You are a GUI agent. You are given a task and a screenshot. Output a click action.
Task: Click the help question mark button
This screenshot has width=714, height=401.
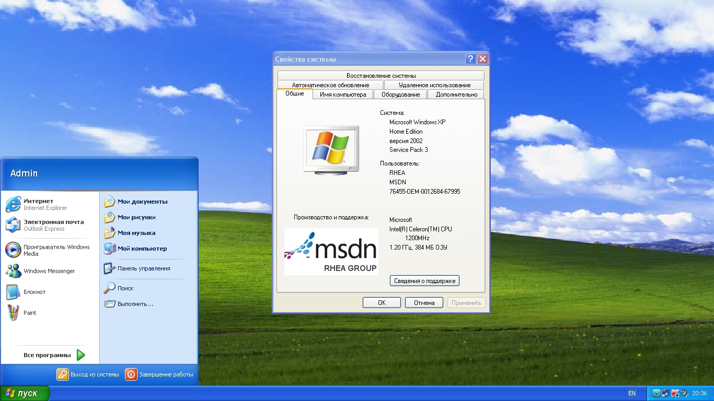470,59
